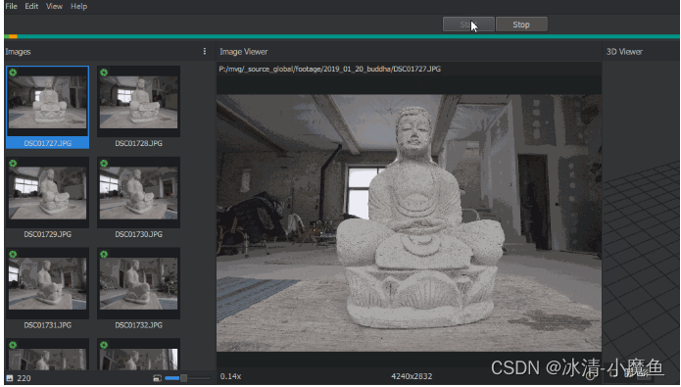This screenshot has width=681, height=387.
Task: Click the DSC01728.JPG file name label
Action: 138,143
